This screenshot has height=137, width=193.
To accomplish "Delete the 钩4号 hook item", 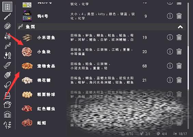I will point(179,16).
